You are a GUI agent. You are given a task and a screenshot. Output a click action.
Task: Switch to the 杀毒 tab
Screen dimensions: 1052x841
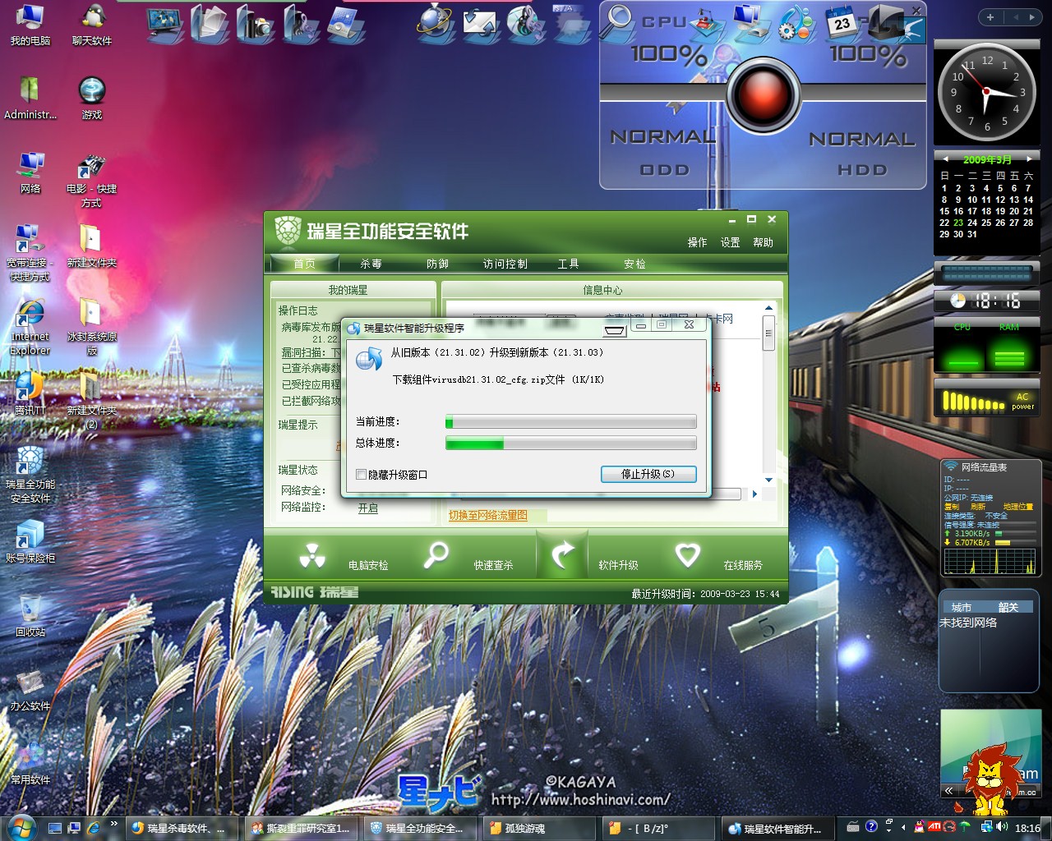[371, 264]
